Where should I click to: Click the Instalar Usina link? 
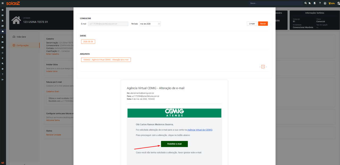click(52, 71)
